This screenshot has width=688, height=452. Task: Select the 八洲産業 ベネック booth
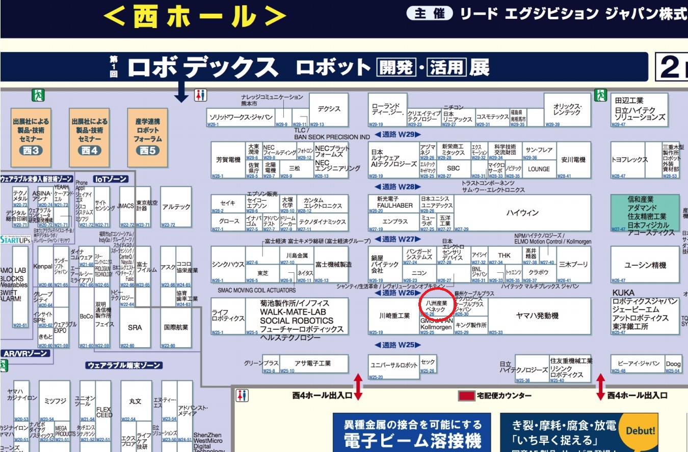click(436, 306)
